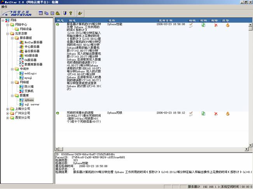253x189 pixels.
Task: Click the sql server node icon
Action: coord(21,104)
